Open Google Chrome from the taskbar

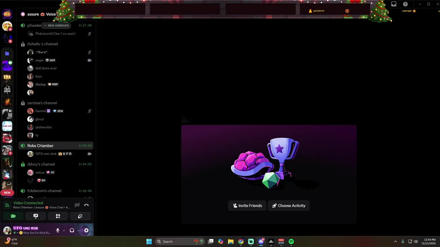pyautogui.click(x=241, y=242)
